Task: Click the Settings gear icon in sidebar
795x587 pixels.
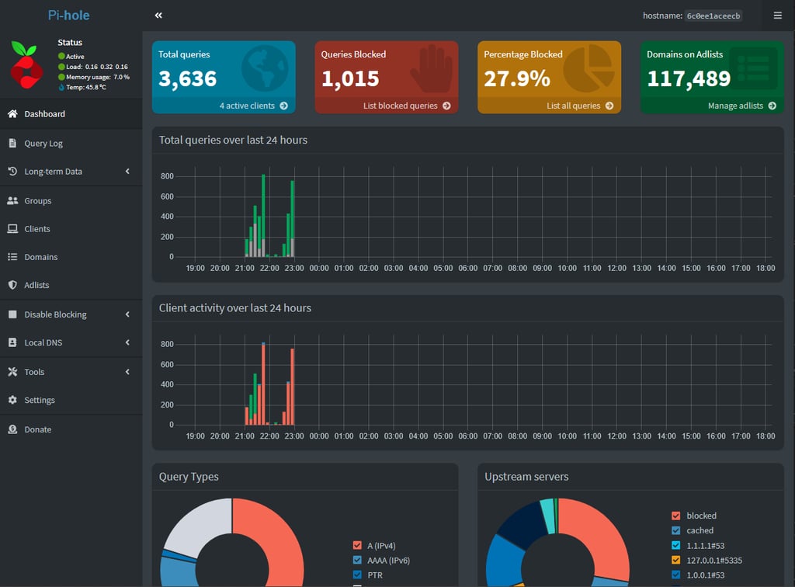Action: (x=12, y=400)
